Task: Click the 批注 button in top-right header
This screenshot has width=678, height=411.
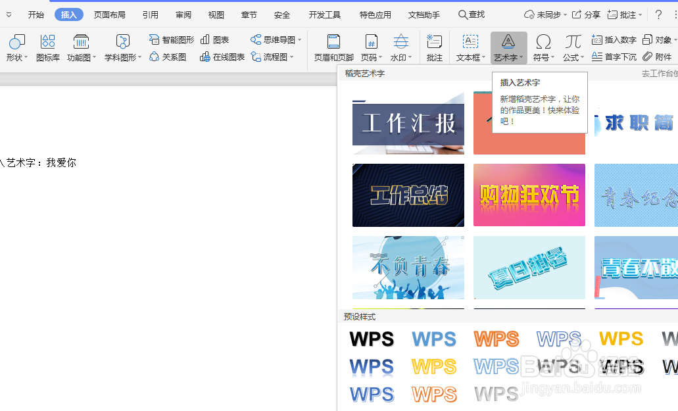Action: point(624,14)
